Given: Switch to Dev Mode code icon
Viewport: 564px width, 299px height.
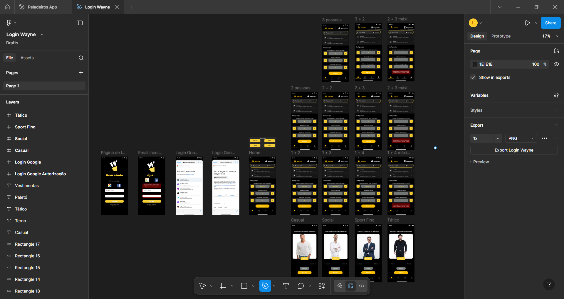Looking at the screenshot, I should coord(362,286).
